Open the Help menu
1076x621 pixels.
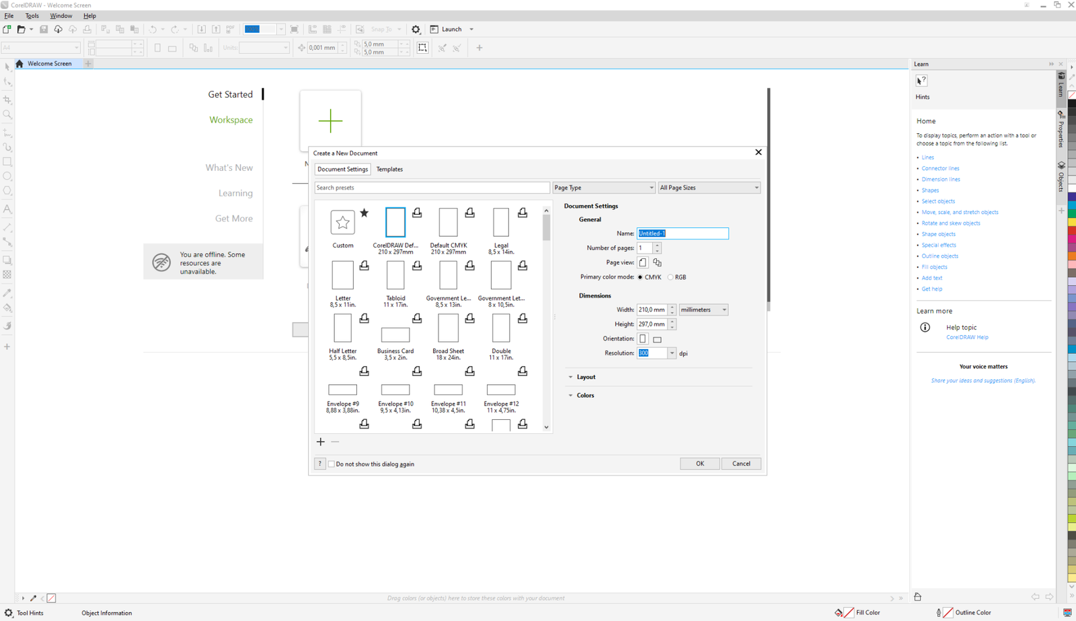click(x=89, y=15)
